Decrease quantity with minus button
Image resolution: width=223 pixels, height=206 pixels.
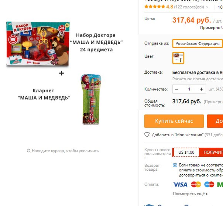coord(176,89)
